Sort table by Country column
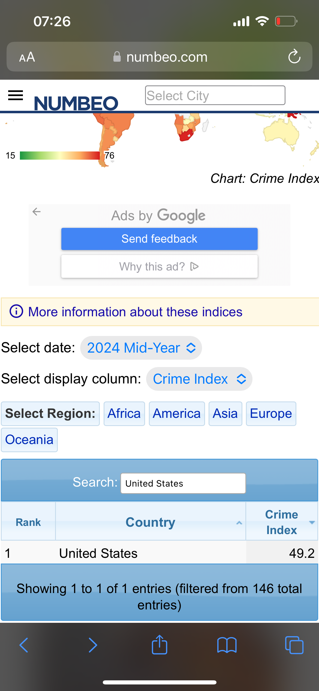The height and width of the screenshot is (691, 319). tap(151, 522)
